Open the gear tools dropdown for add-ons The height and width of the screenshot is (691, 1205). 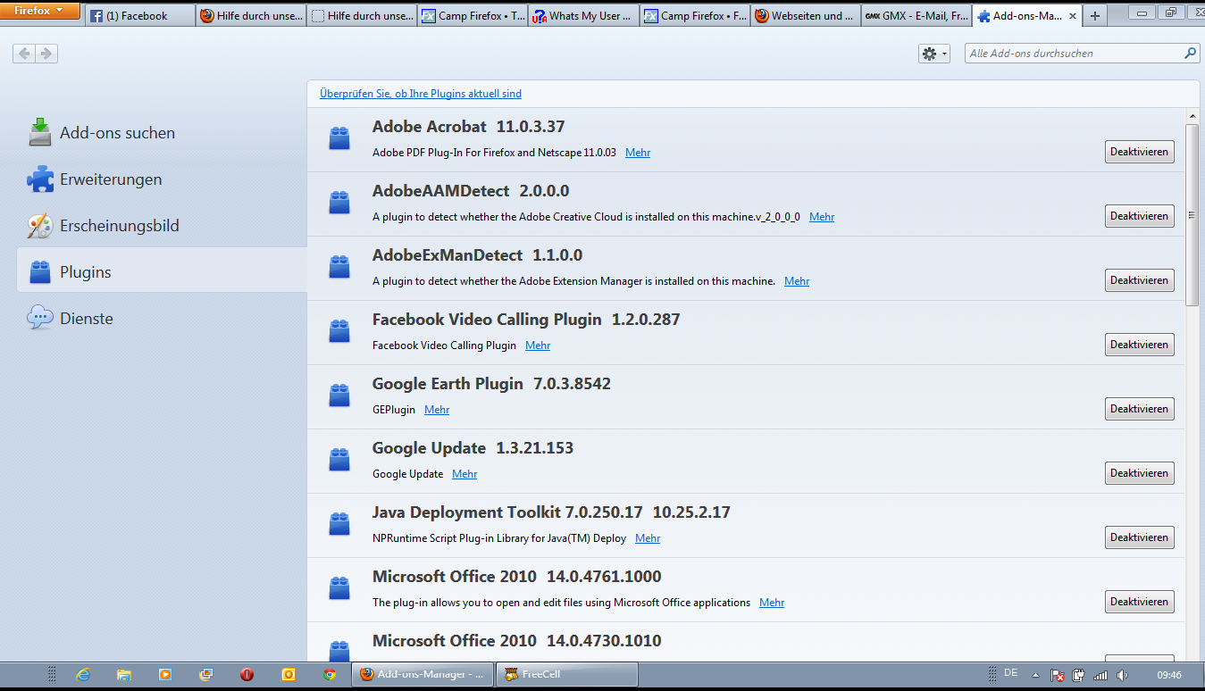point(933,54)
